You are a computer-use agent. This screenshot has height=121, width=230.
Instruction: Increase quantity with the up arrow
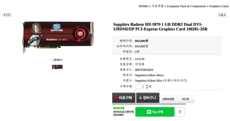[x=147, y=85]
